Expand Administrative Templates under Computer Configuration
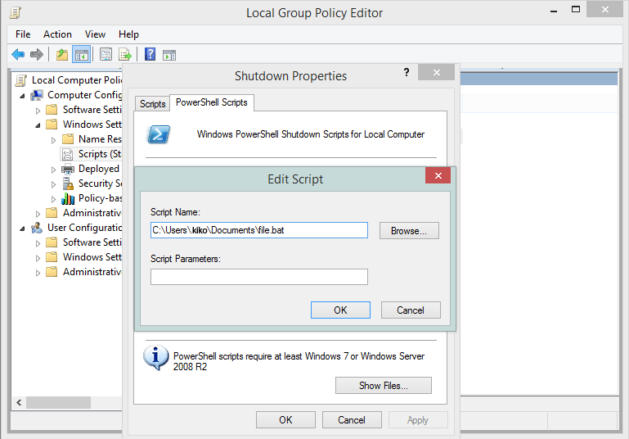This screenshot has width=629, height=439. tap(38, 214)
